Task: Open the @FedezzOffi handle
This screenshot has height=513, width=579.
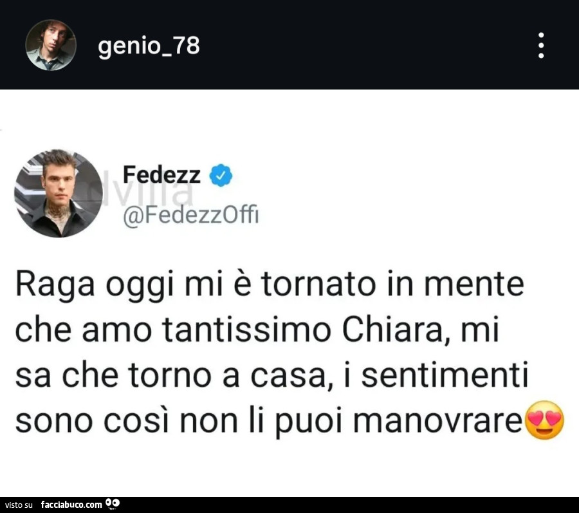Action: click(190, 214)
